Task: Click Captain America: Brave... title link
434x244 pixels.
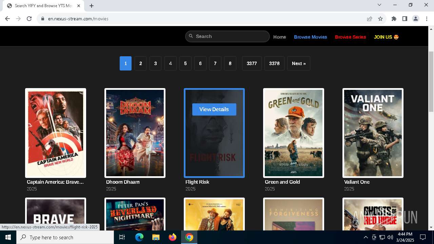Action: tap(55, 182)
